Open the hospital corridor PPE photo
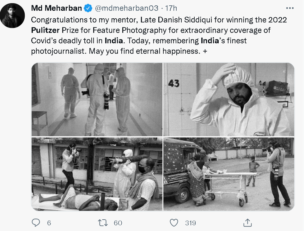This screenshot has height=231, width=304. tap(97, 100)
